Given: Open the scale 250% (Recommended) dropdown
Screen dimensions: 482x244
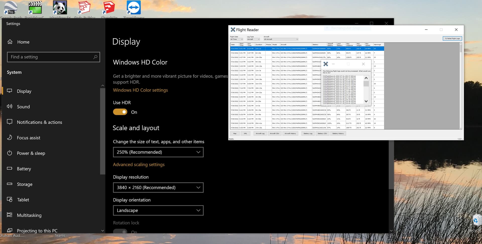Looking at the screenshot, I should point(158,152).
